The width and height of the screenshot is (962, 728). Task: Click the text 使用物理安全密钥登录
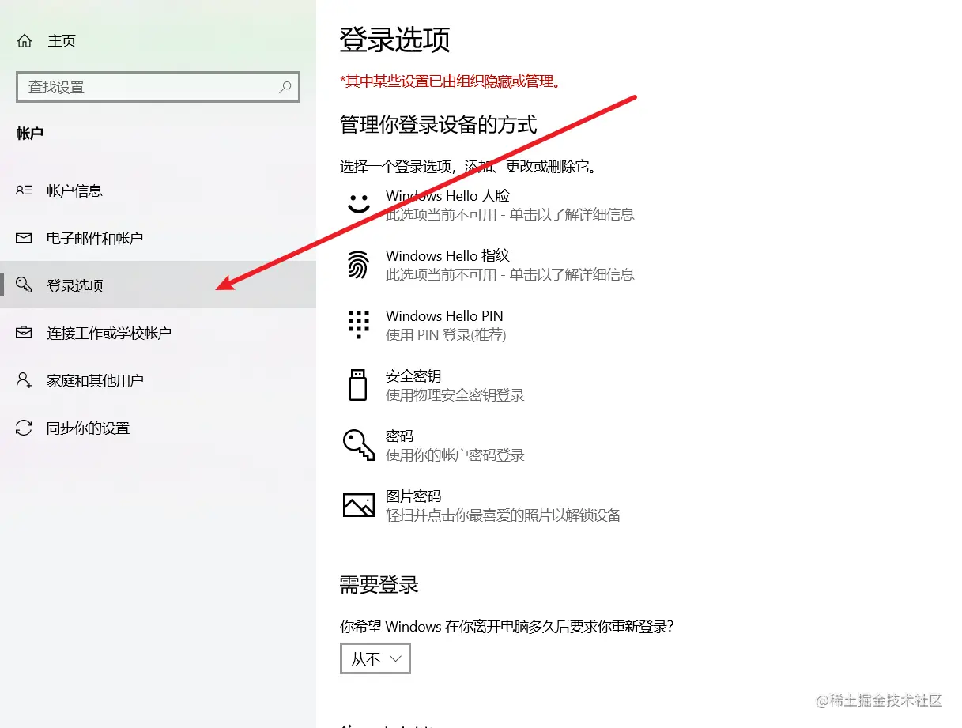click(455, 395)
